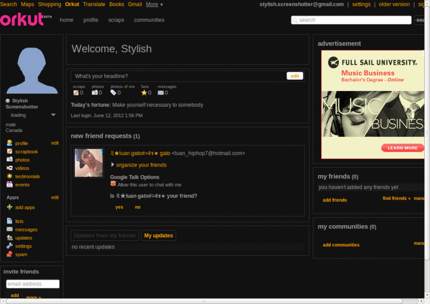
Task: Click the updates icon in sidebar
Action: 10,238
